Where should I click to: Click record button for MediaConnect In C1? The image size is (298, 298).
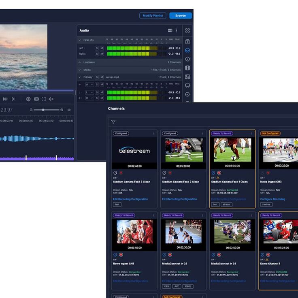219,255
